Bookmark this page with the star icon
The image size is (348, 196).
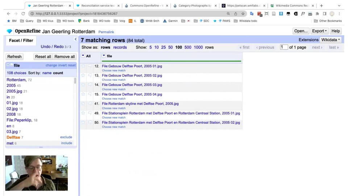pos(243,14)
